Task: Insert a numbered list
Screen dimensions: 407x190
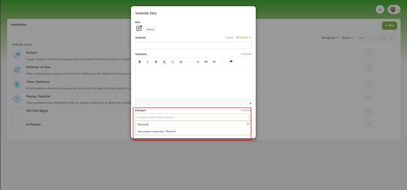Action: pos(173,62)
